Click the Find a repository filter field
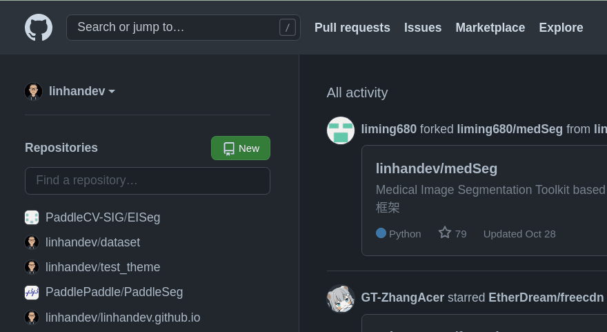The width and height of the screenshot is (607, 332). [148, 181]
